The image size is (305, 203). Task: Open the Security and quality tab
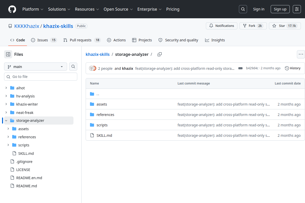[178, 40]
